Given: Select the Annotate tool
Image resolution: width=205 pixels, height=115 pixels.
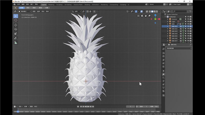Looking at the screenshot, I should [x=16, y=38].
